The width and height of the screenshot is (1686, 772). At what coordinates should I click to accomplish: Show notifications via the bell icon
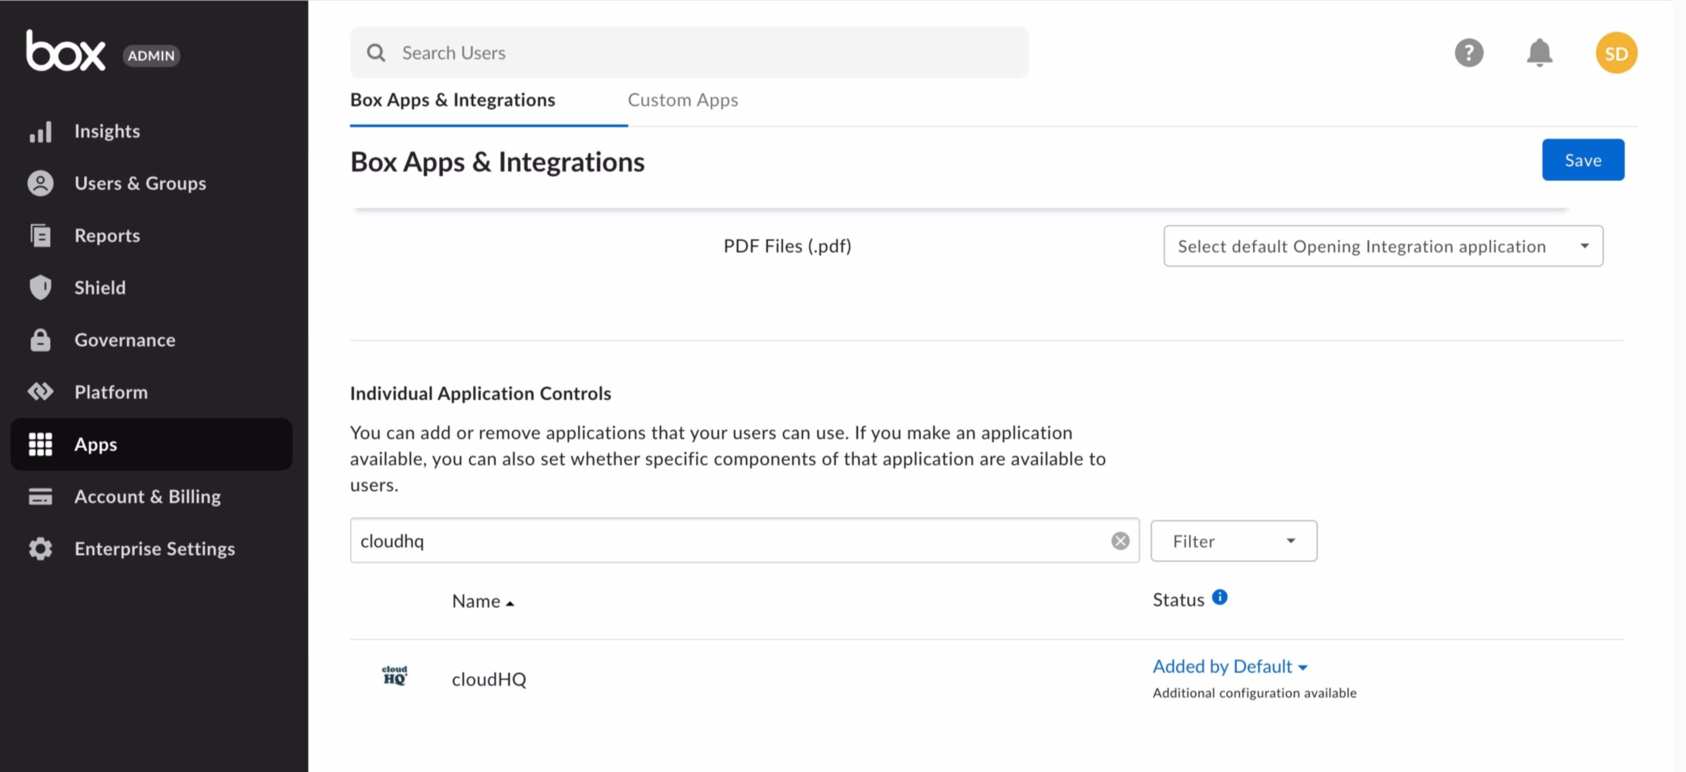(1539, 53)
